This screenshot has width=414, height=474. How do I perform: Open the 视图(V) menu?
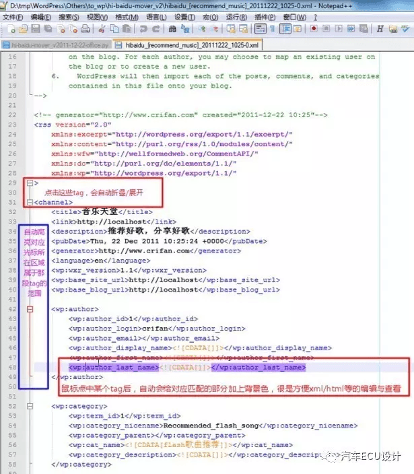(97, 18)
